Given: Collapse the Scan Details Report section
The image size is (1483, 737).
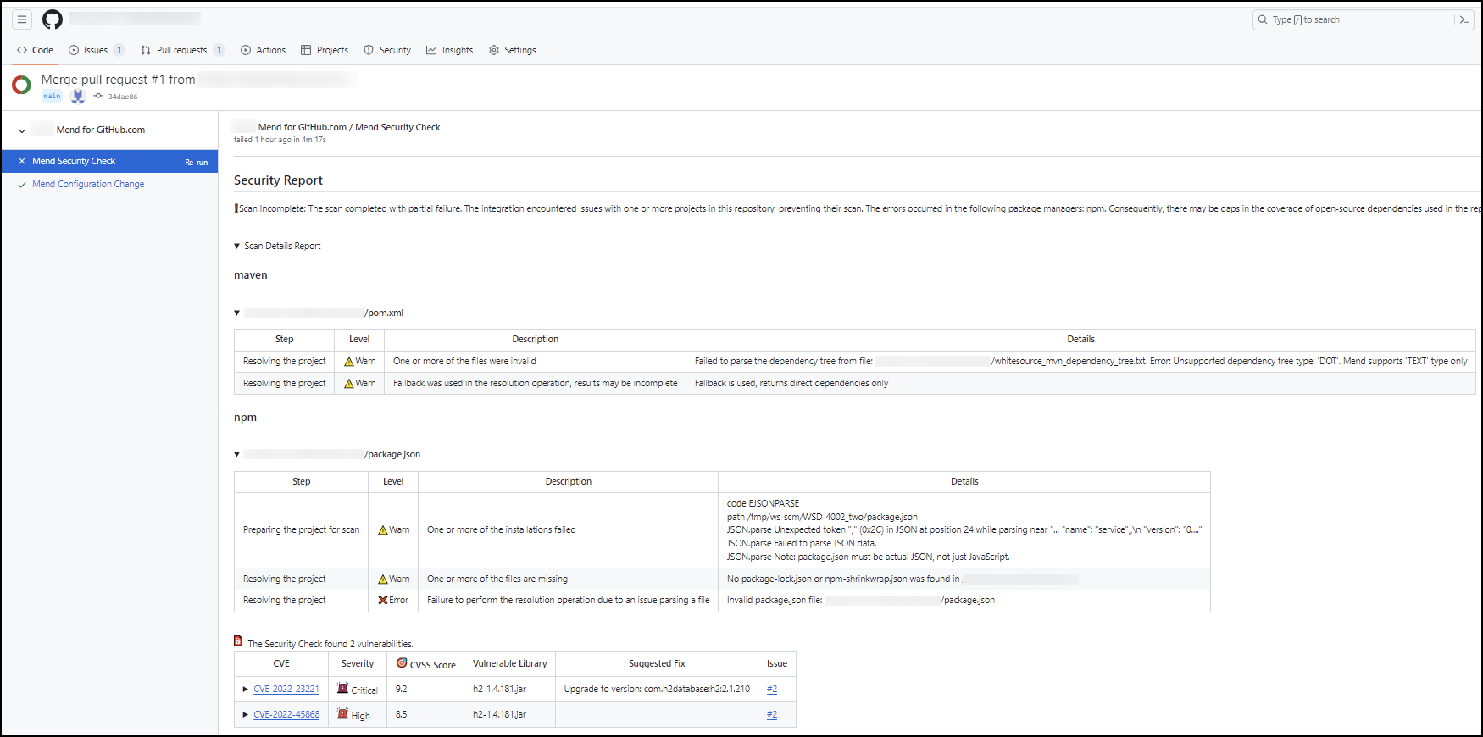Looking at the screenshot, I should 237,246.
